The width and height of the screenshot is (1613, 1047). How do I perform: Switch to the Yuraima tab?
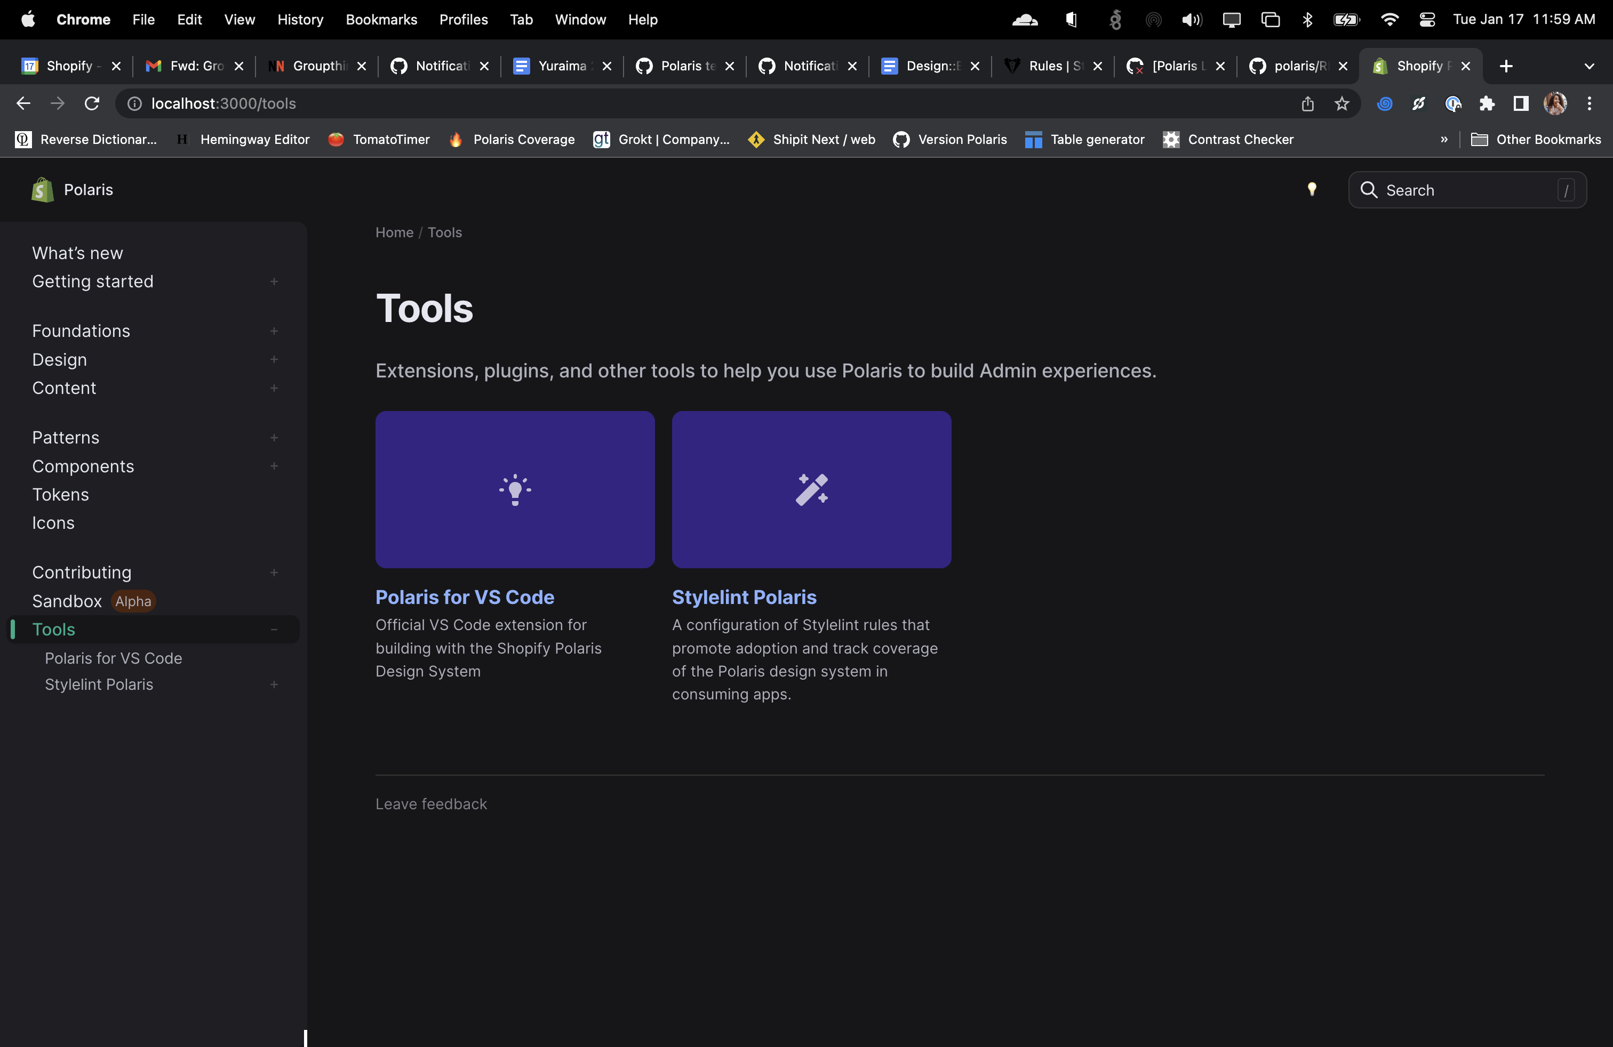tap(561, 66)
